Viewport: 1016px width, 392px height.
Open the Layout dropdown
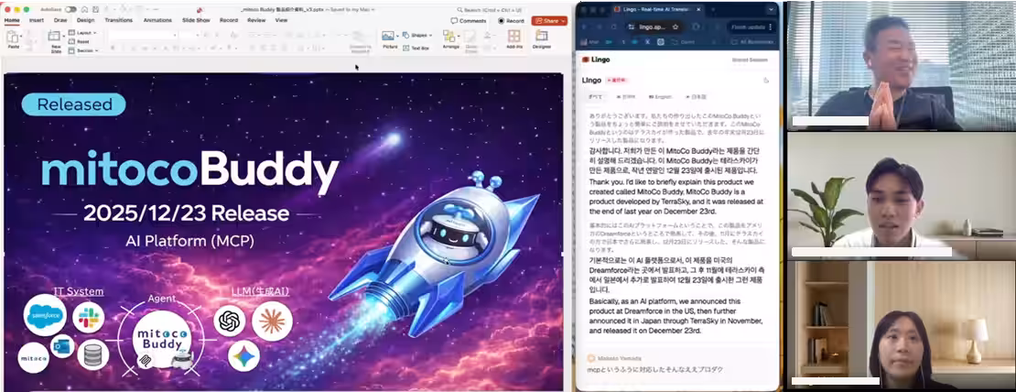[82, 32]
